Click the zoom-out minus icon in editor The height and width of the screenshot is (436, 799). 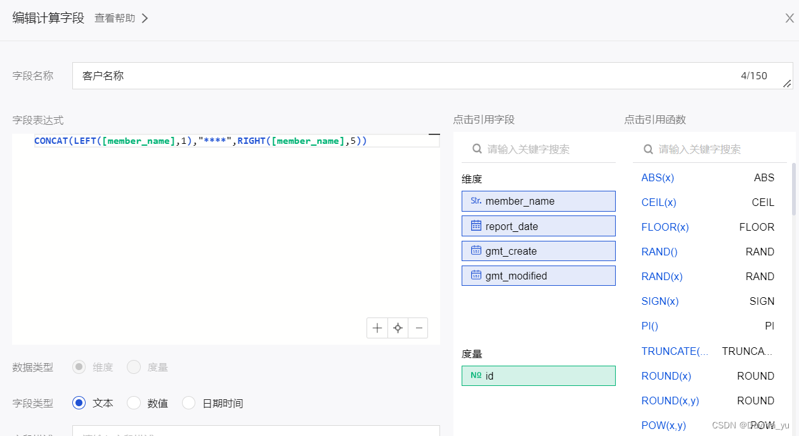coord(418,328)
